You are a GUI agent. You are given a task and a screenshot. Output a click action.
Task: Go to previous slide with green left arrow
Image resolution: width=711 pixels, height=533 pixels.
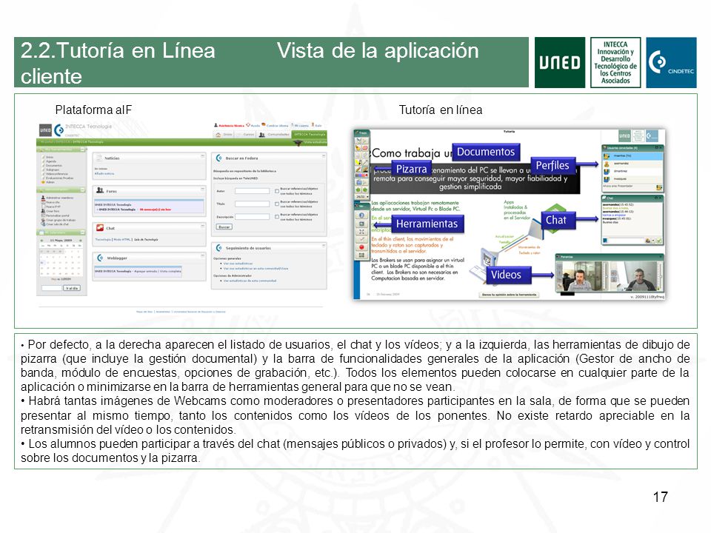(x=358, y=190)
